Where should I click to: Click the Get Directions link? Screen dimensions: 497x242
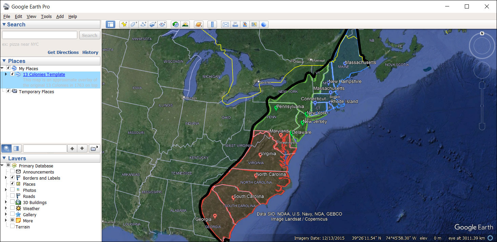(63, 52)
